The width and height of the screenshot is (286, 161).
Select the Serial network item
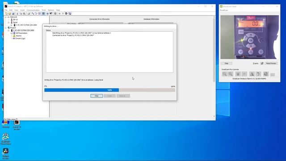click(15, 22)
